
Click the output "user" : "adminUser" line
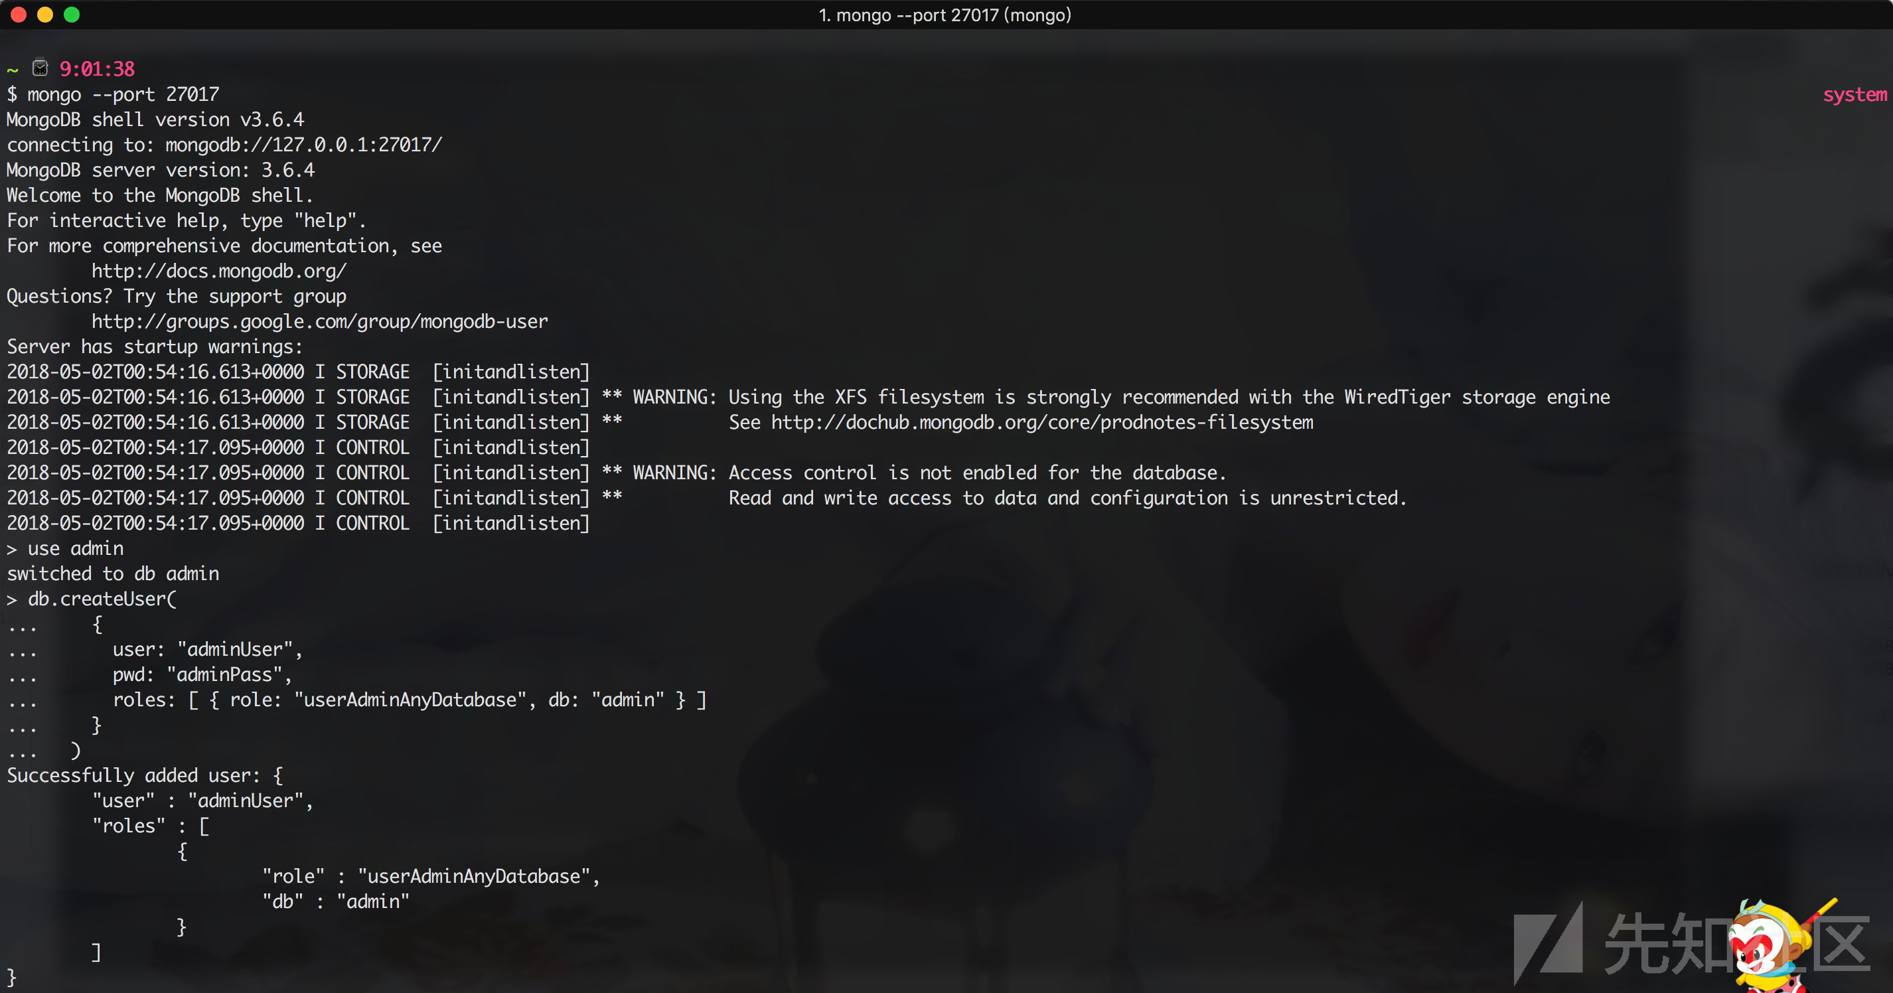tap(203, 801)
